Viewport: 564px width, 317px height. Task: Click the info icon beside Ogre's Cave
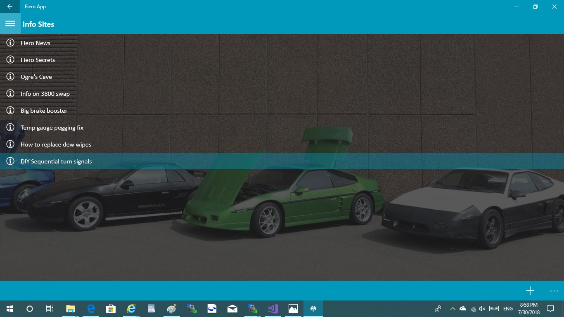10,76
